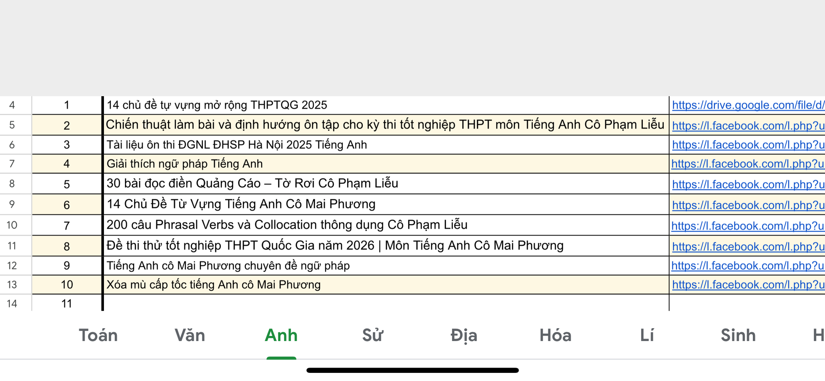This screenshot has height=381, width=825.
Task: Select row header 8
Action: [x=12, y=184]
